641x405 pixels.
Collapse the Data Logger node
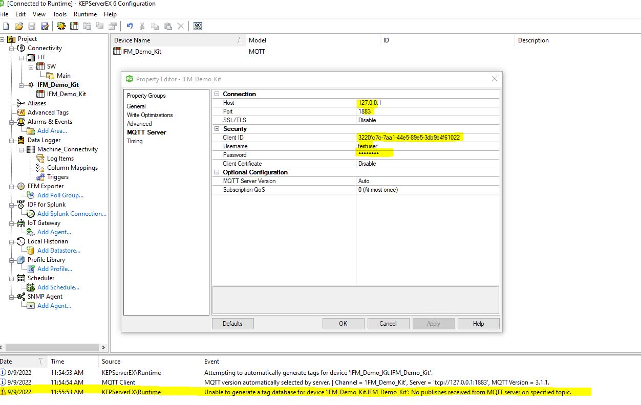point(12,140)
